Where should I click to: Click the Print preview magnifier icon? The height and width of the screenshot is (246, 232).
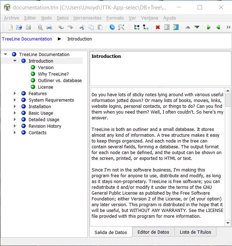point(40,27)
